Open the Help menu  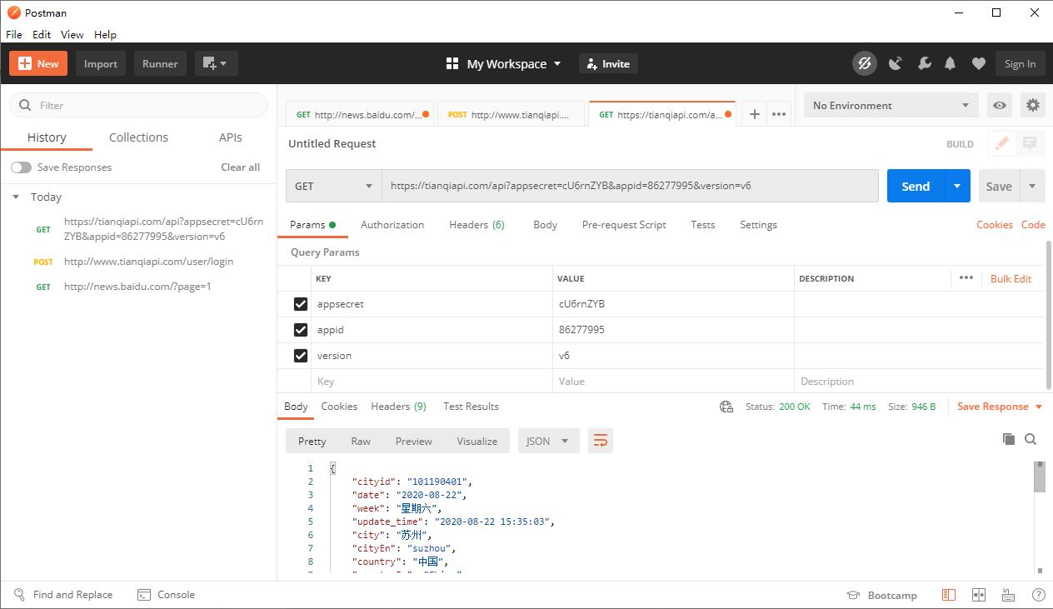coord(105,34)
